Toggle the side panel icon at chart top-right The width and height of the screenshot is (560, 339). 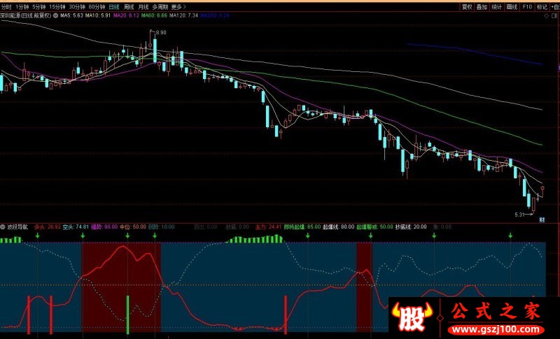pyautogui.click(x=555, y=15)
